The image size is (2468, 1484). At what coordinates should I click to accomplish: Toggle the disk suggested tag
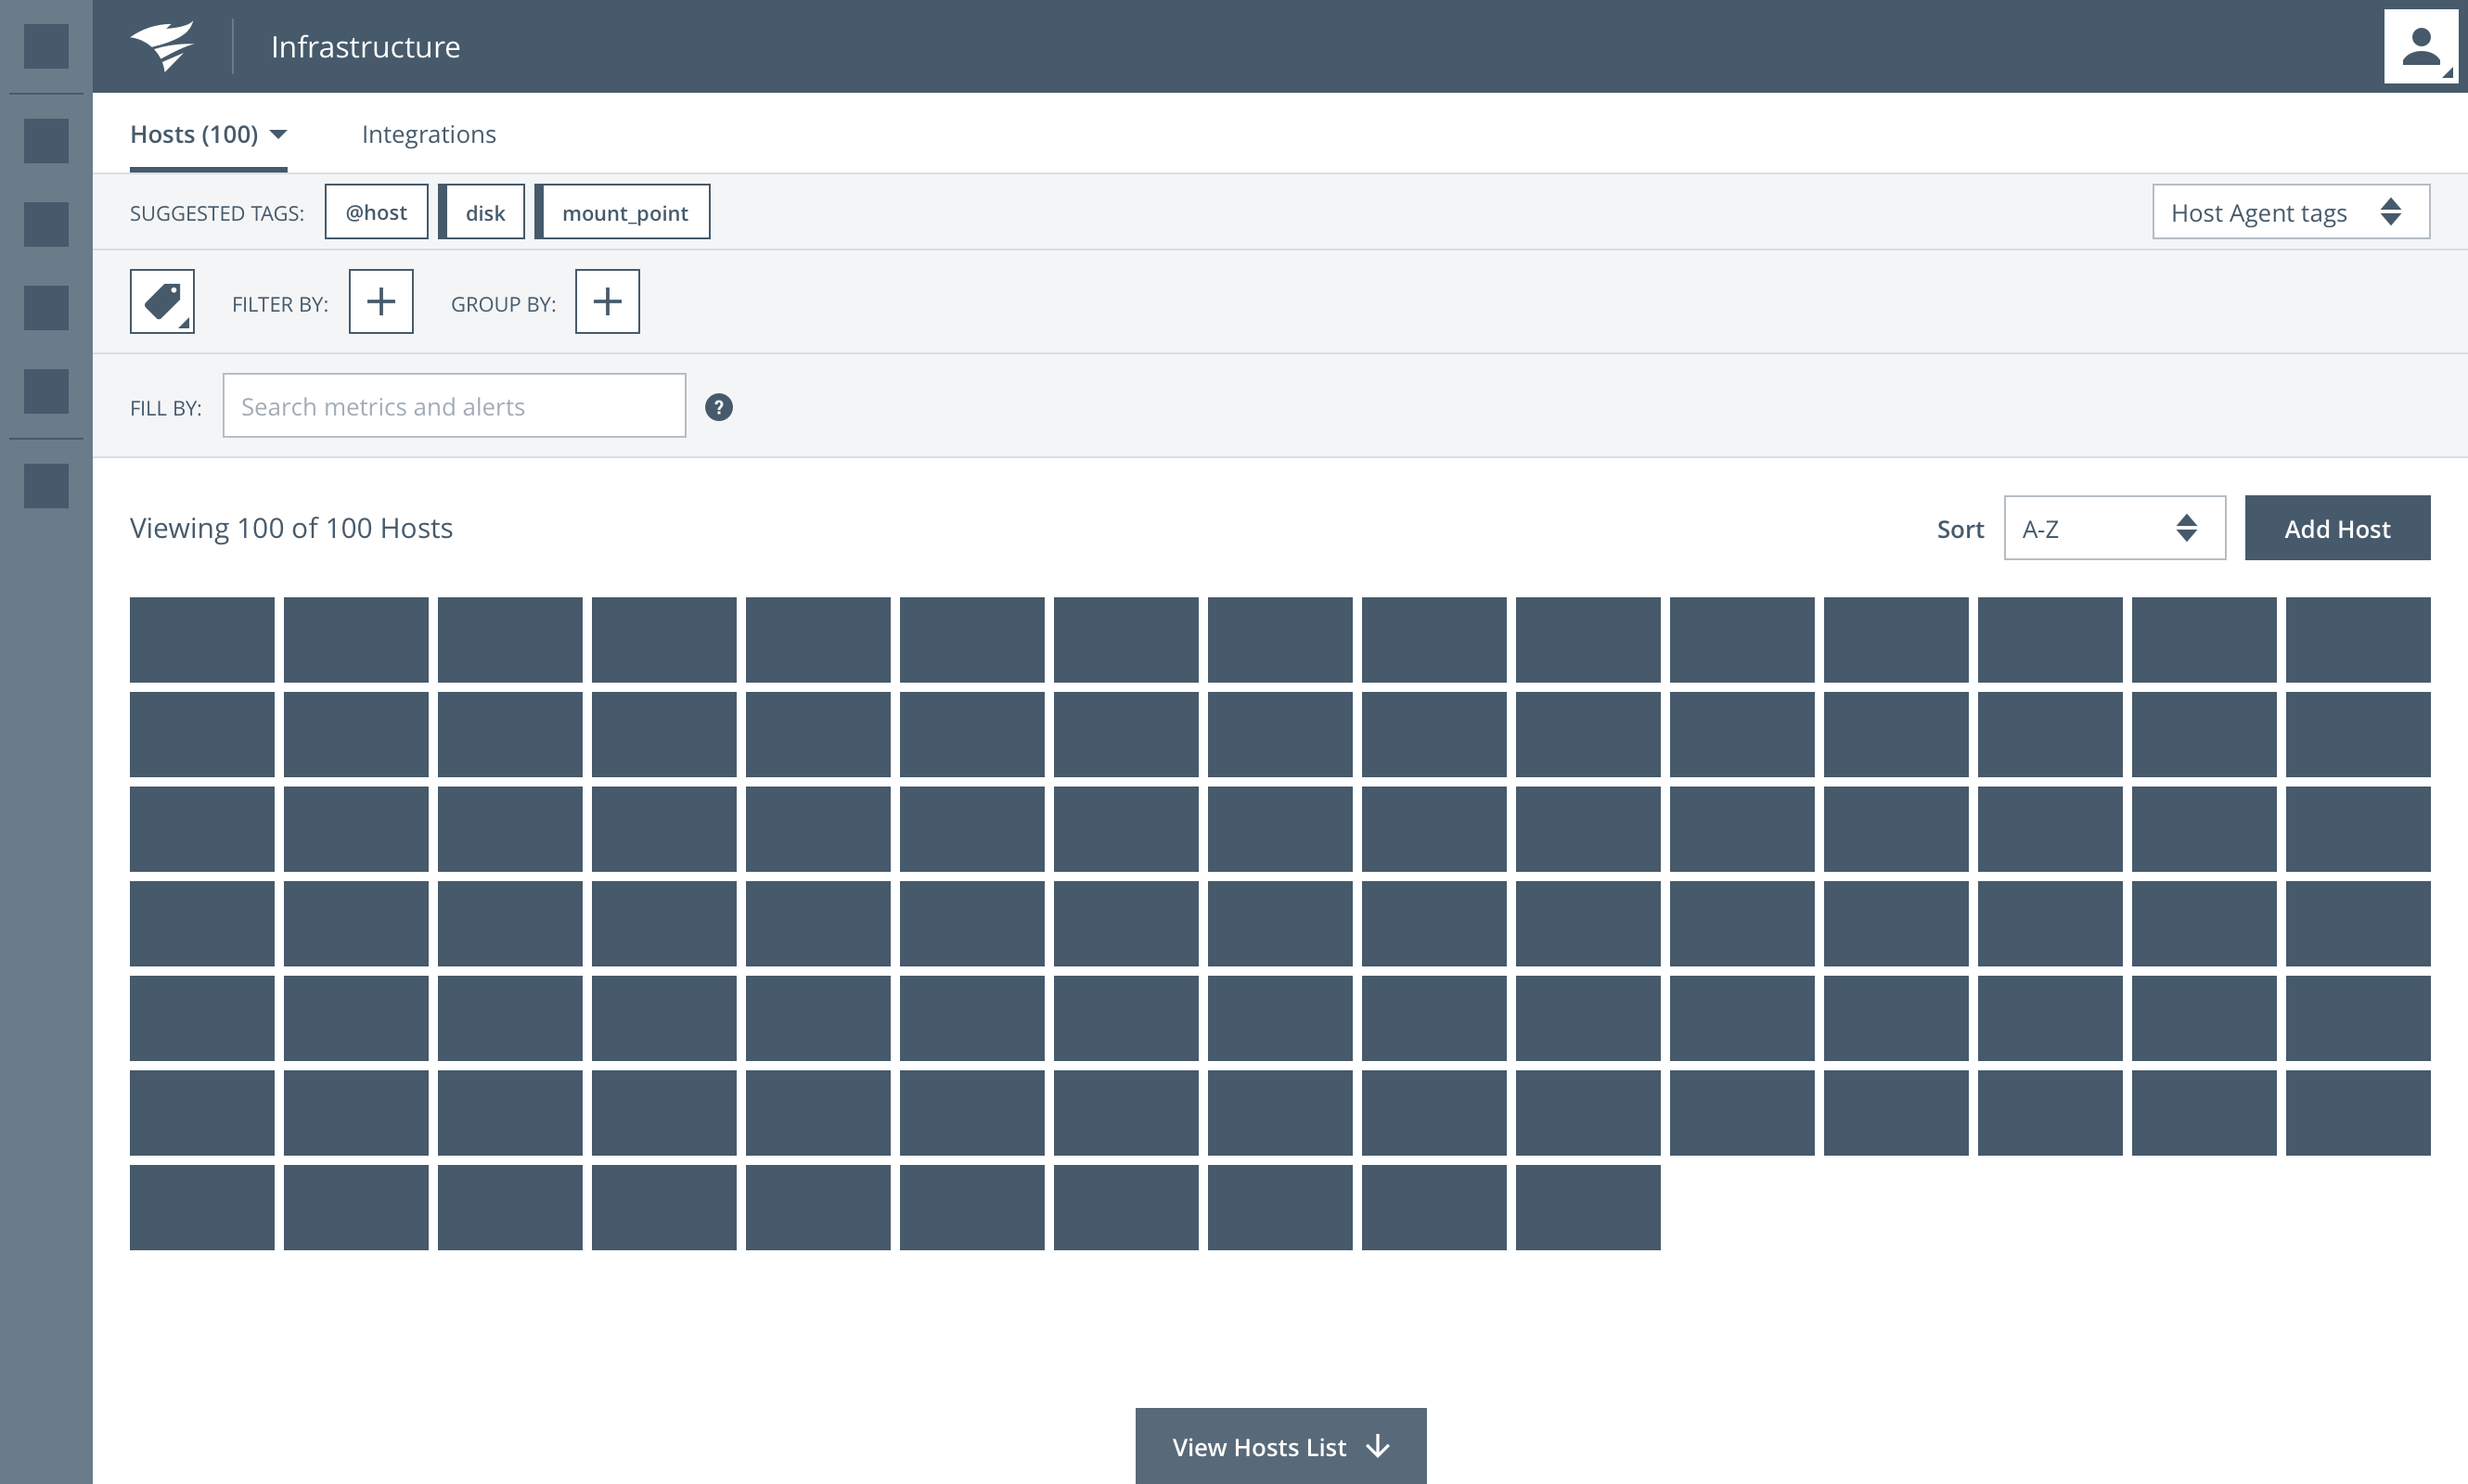484,212
